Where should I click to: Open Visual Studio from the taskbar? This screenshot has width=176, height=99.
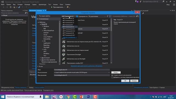click(x=54, y=97)
